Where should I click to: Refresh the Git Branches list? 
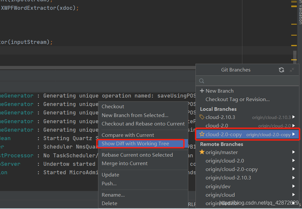tap(281, 70)
